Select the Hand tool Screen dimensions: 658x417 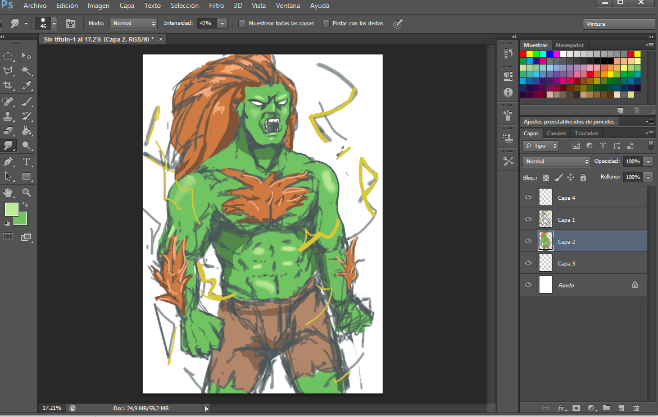tap(8, 193)
